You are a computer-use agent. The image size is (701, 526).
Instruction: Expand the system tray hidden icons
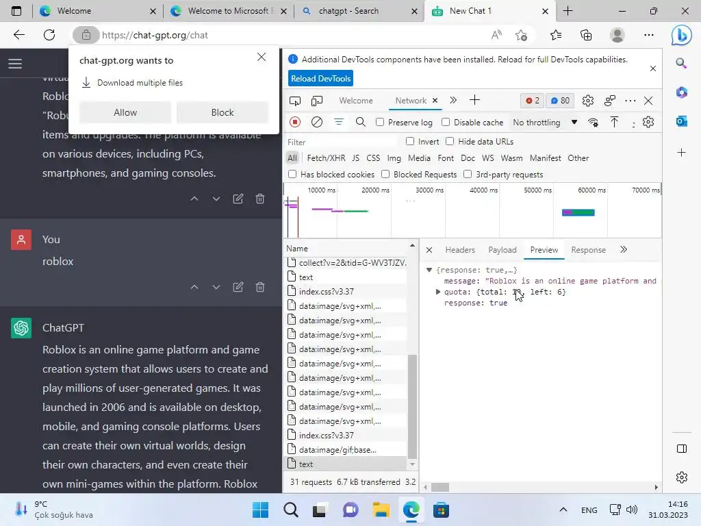tap(563, 510)
